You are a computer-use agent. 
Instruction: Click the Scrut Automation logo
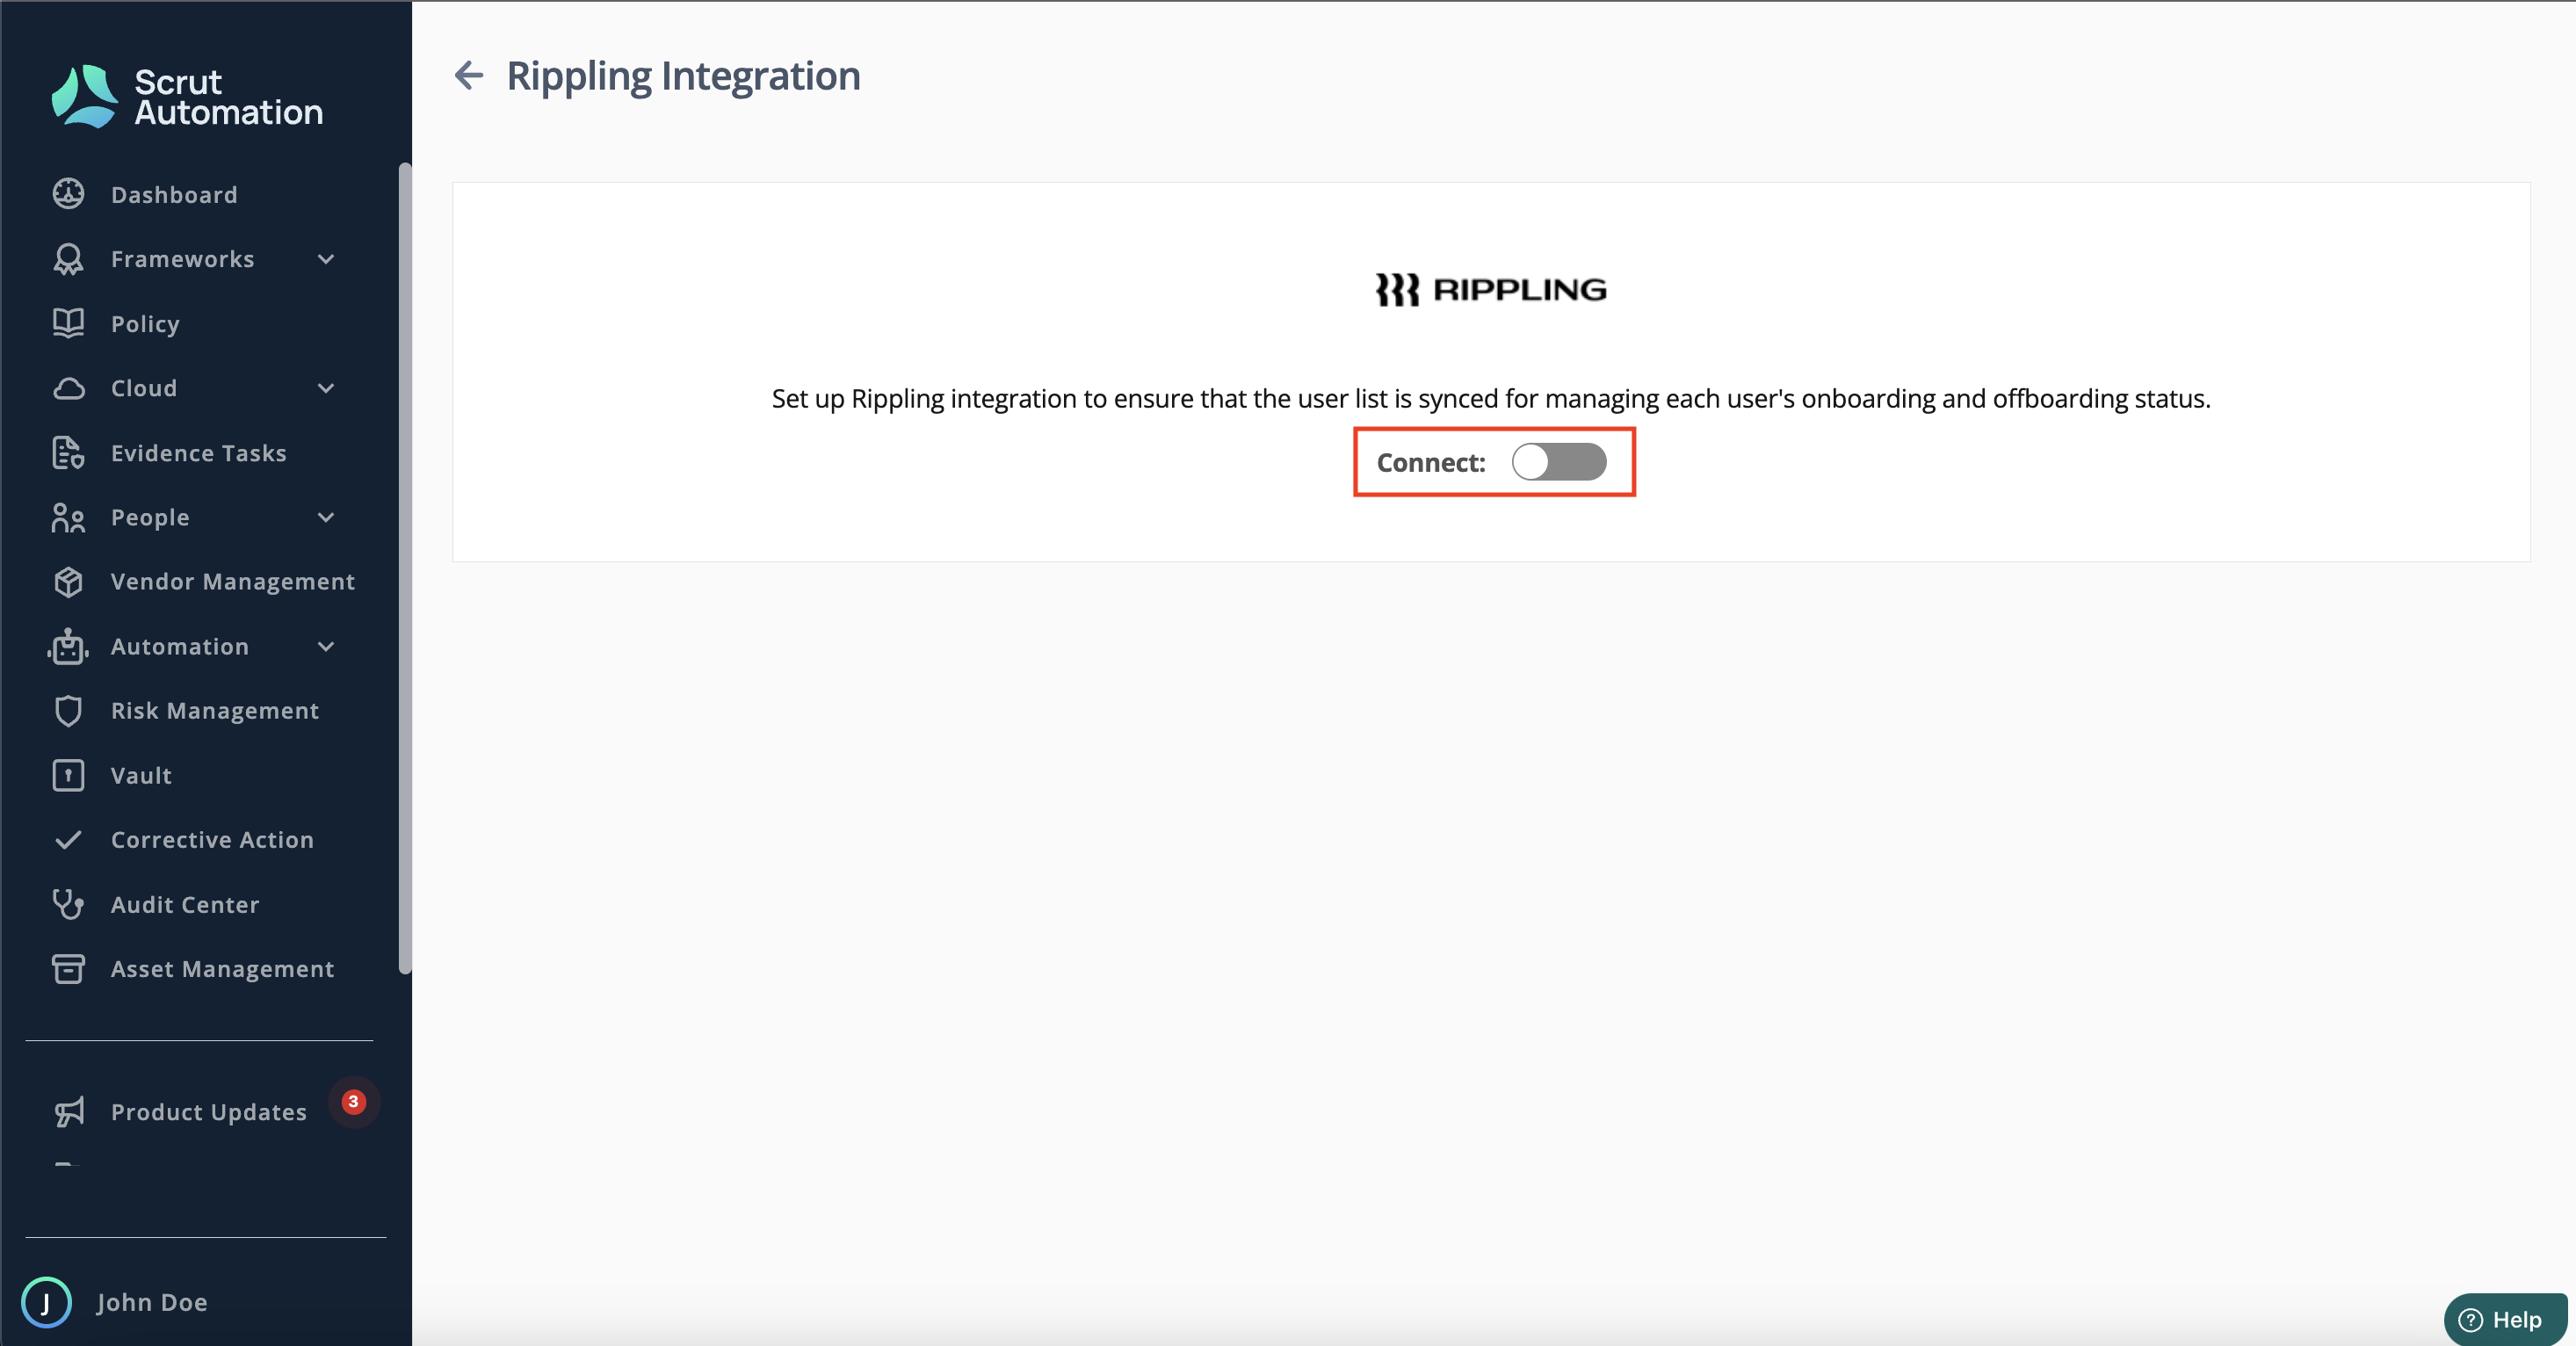point(187,96)
